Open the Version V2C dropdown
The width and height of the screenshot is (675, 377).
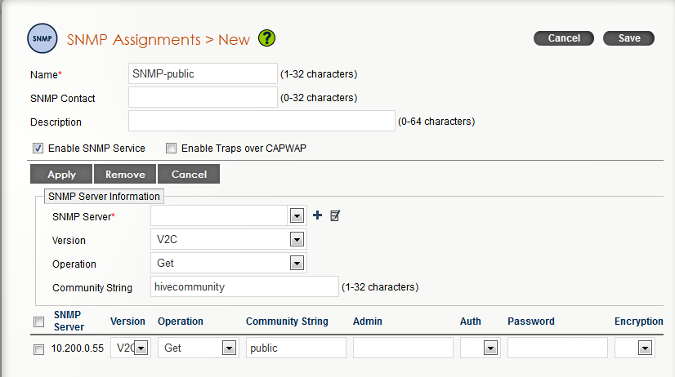[x=297, y=239]
